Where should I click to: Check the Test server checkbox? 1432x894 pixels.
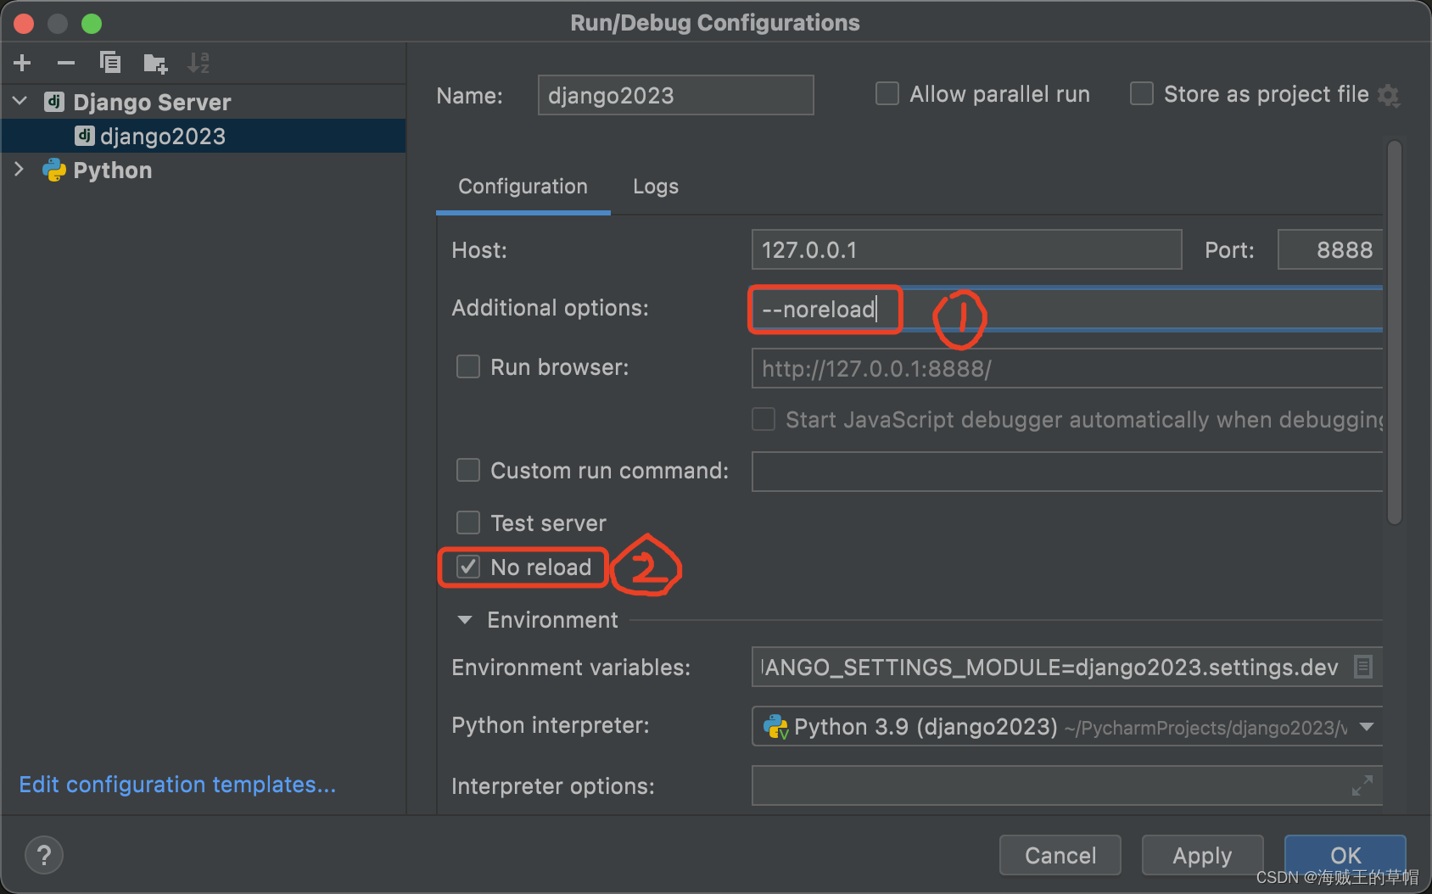tap(467, 522)
